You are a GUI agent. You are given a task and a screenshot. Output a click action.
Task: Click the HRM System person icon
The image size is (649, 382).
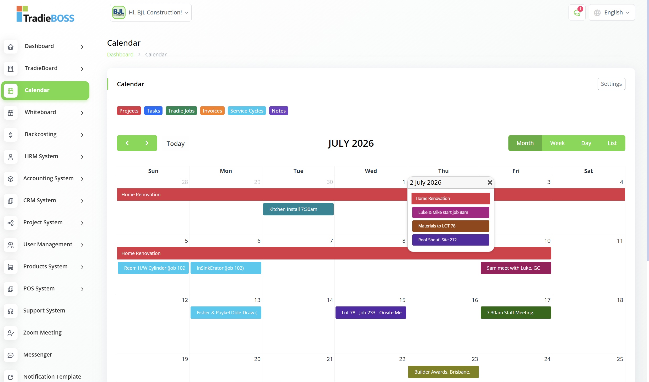[x=10, y=157]
